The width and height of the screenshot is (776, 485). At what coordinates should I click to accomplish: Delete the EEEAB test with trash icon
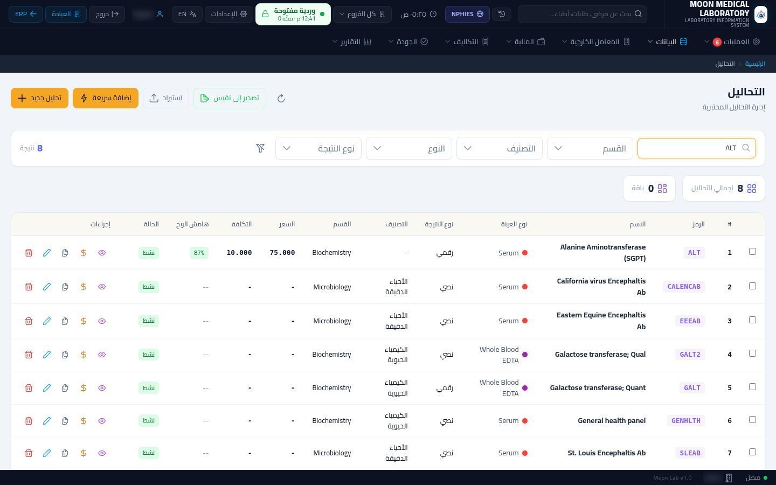point(29,321)
